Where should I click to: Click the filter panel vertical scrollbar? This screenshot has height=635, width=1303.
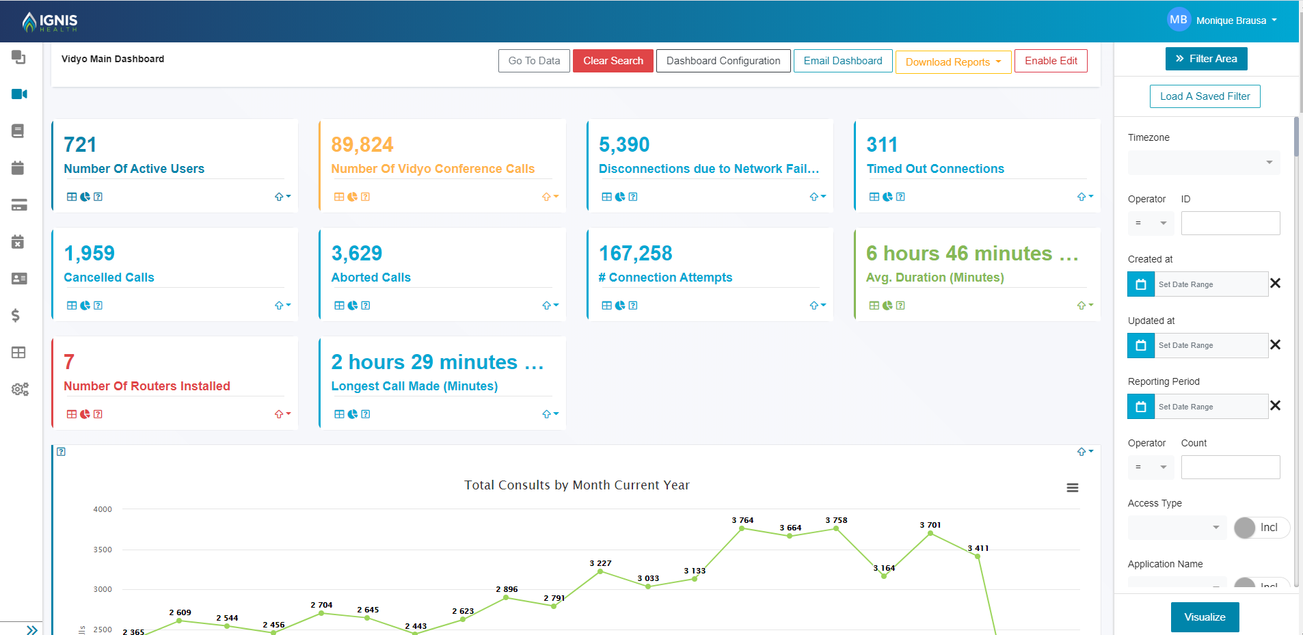coord(1295,137)
